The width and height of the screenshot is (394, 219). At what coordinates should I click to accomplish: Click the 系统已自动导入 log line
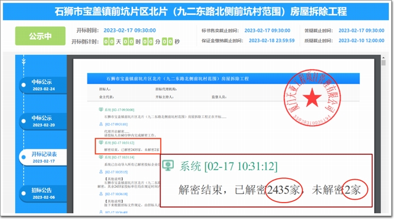[x=132, y=165]
